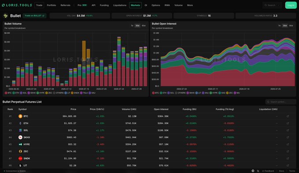Open external link icon in BTC row
The height and width of the screenshot is (173, 299).
tap(288, 116)
